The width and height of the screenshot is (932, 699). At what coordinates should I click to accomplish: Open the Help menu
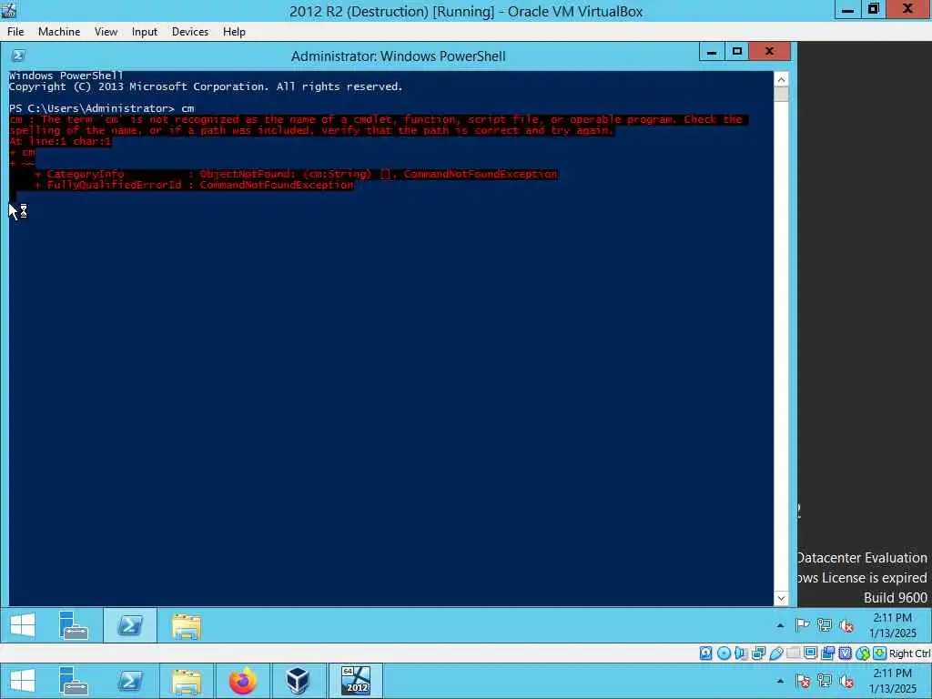pyautogui.click(x=234, y=32)
